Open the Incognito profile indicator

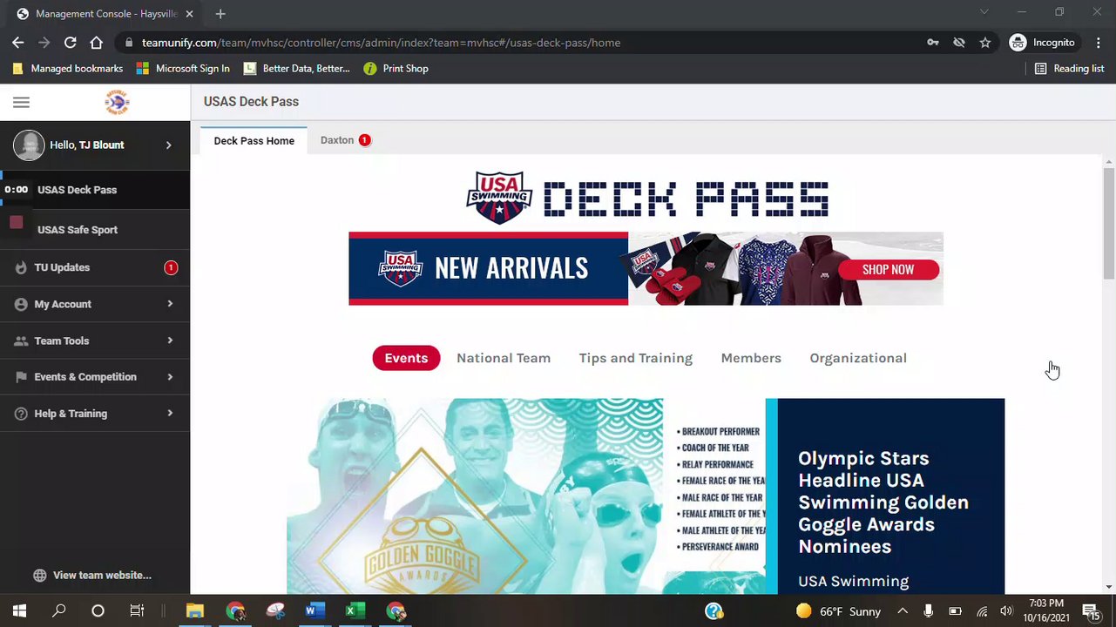point(1042,43)
